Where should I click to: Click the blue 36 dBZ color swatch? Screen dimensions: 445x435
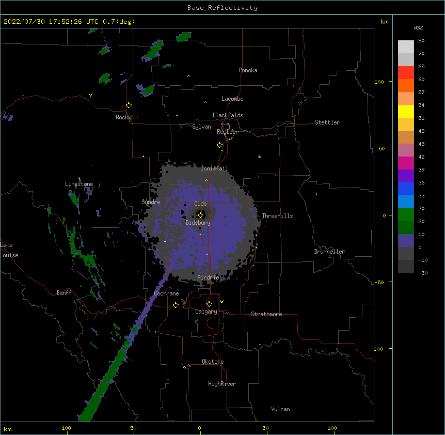(406, 189)
